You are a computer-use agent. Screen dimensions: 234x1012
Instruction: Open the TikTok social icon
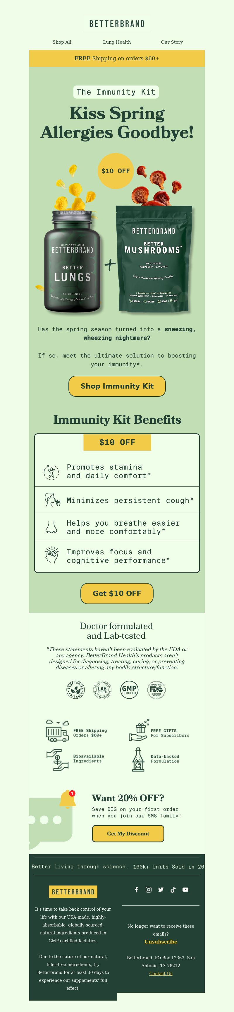pyautogui.click(x=173, y=889)
